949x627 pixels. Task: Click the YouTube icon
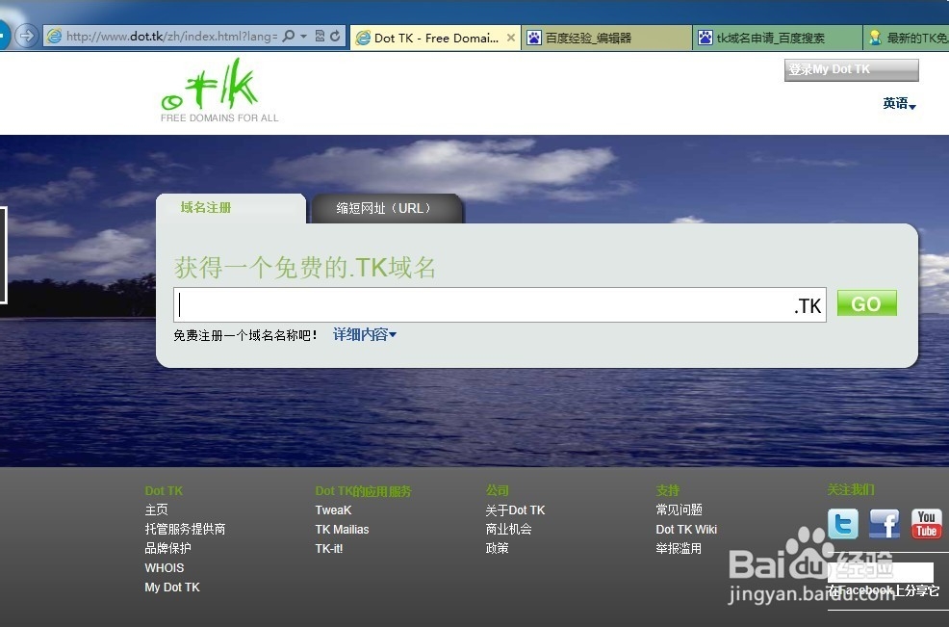click(927, 524)
